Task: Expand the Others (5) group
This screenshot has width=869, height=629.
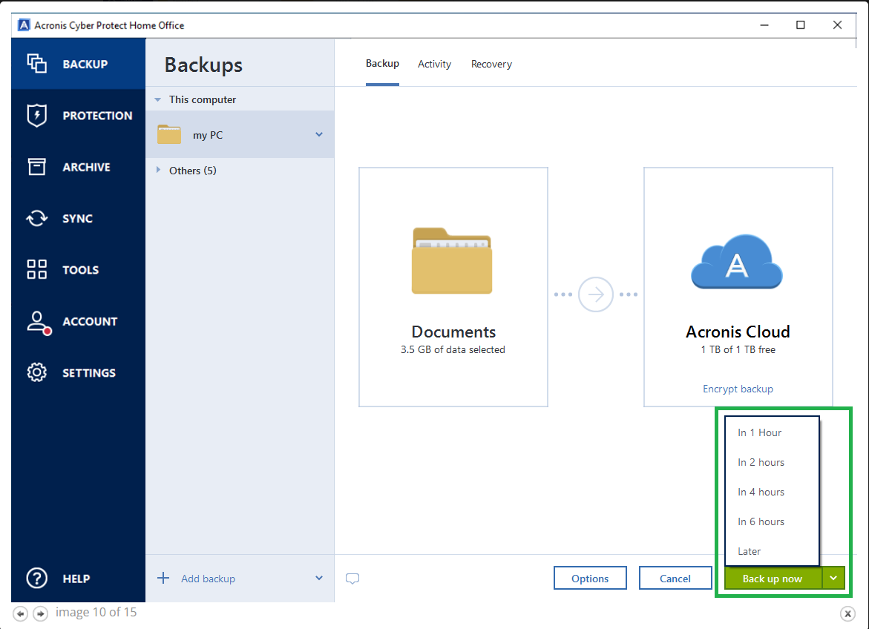Action: pyautogui.click(x=158, y=171)
